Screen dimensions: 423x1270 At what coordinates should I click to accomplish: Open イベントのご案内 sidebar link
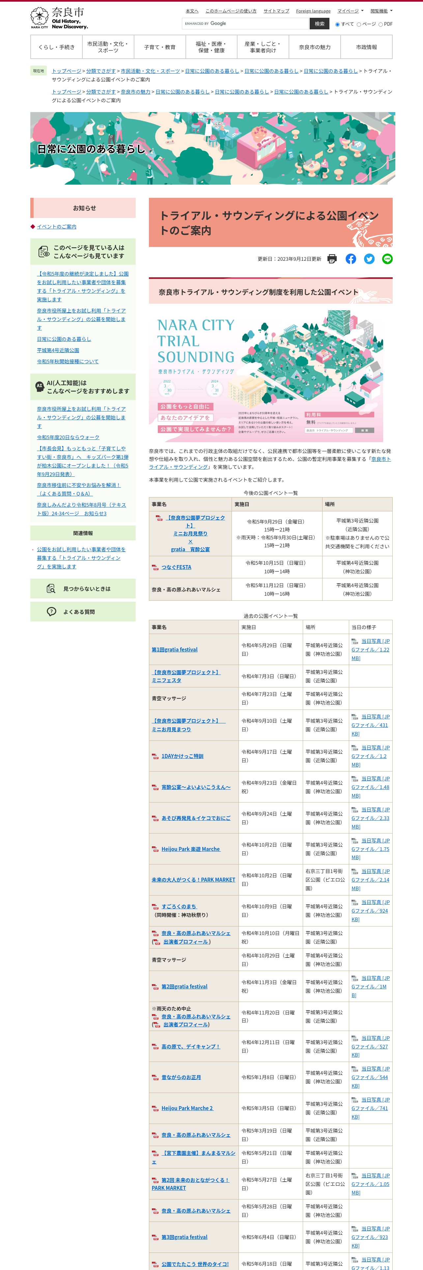tap(57, 227)
